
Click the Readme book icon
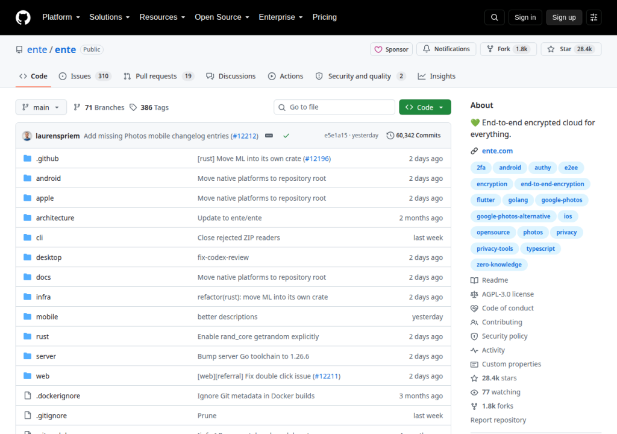[474, 280]
